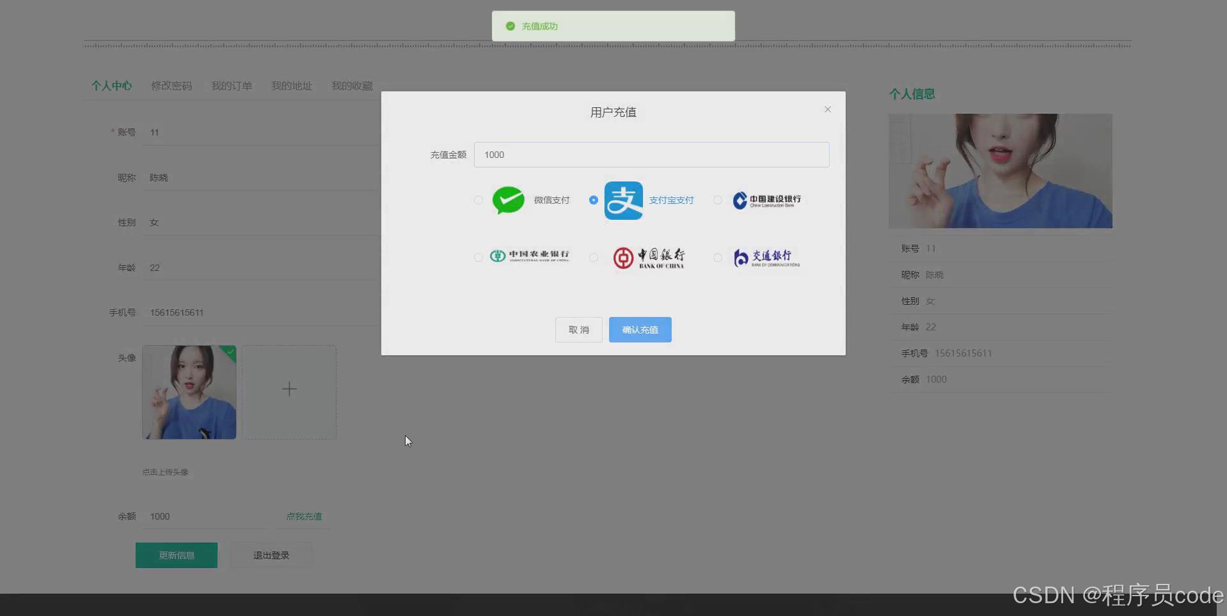The width and height of the screenshot is (1227, 616).
Task: Open the 修改密码 tab
Action: [x=171, y=85]
